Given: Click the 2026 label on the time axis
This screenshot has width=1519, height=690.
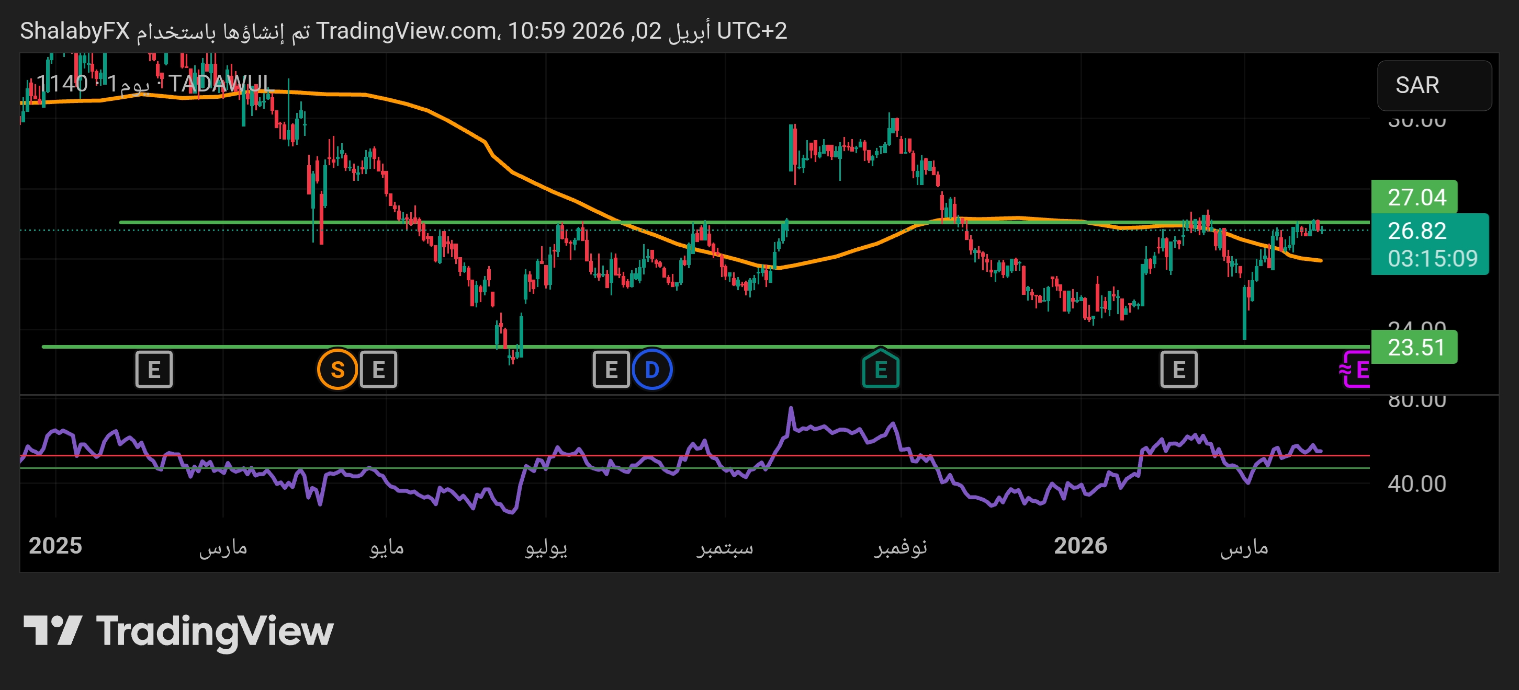Looking at the screenshot, I should (1081, 546).
